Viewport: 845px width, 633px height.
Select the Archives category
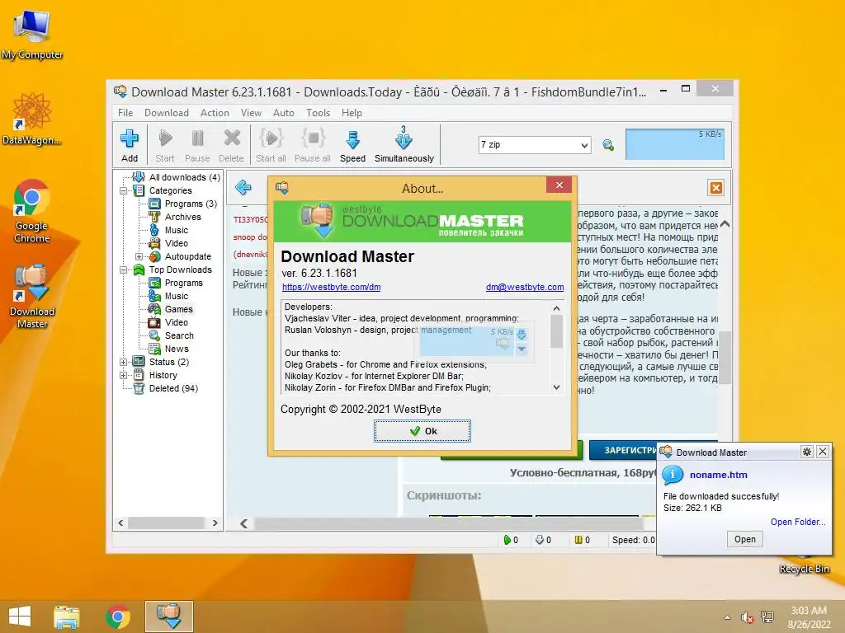182,217
